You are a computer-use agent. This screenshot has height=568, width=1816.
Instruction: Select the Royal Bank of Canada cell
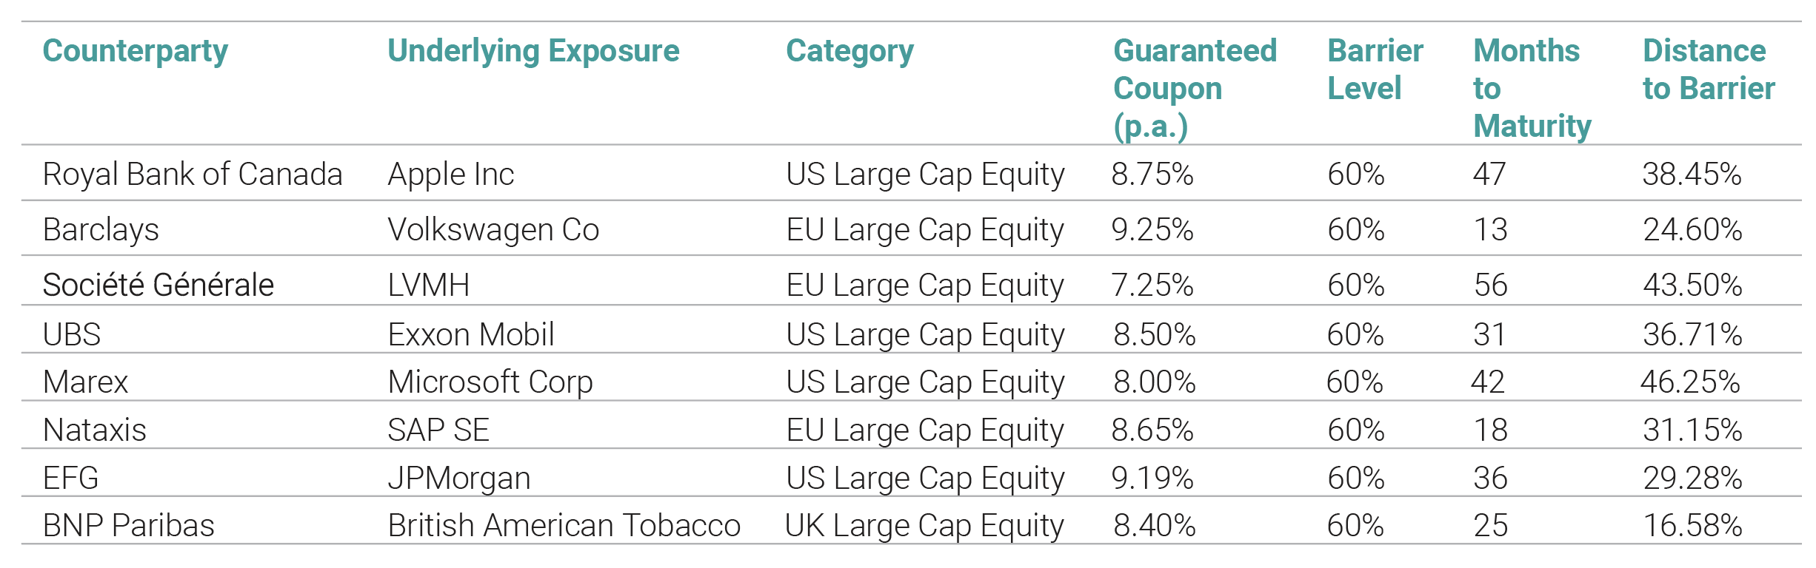[x=193, y=175]
